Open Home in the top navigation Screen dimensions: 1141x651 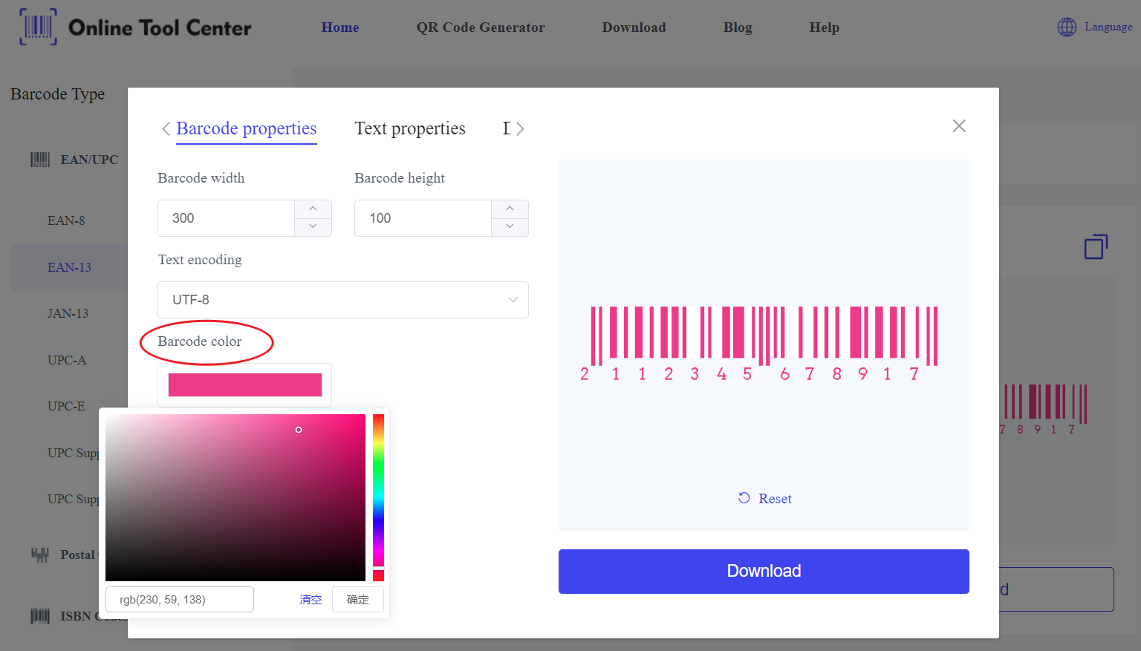coord(340,27)
